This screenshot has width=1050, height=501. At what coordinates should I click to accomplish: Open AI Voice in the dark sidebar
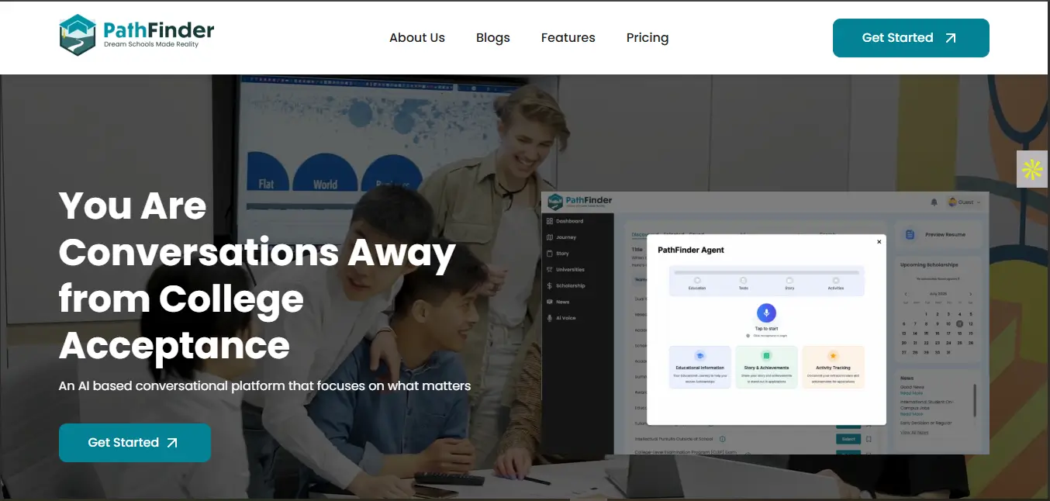pos(565,318)
